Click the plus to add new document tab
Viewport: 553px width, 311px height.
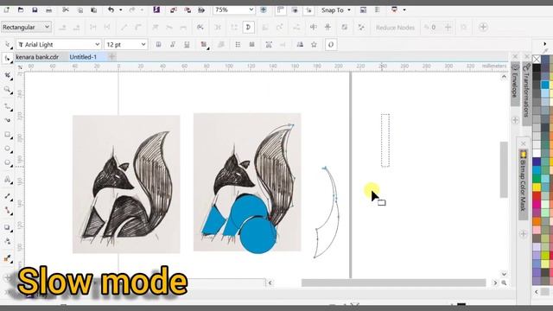pos(111,56)
